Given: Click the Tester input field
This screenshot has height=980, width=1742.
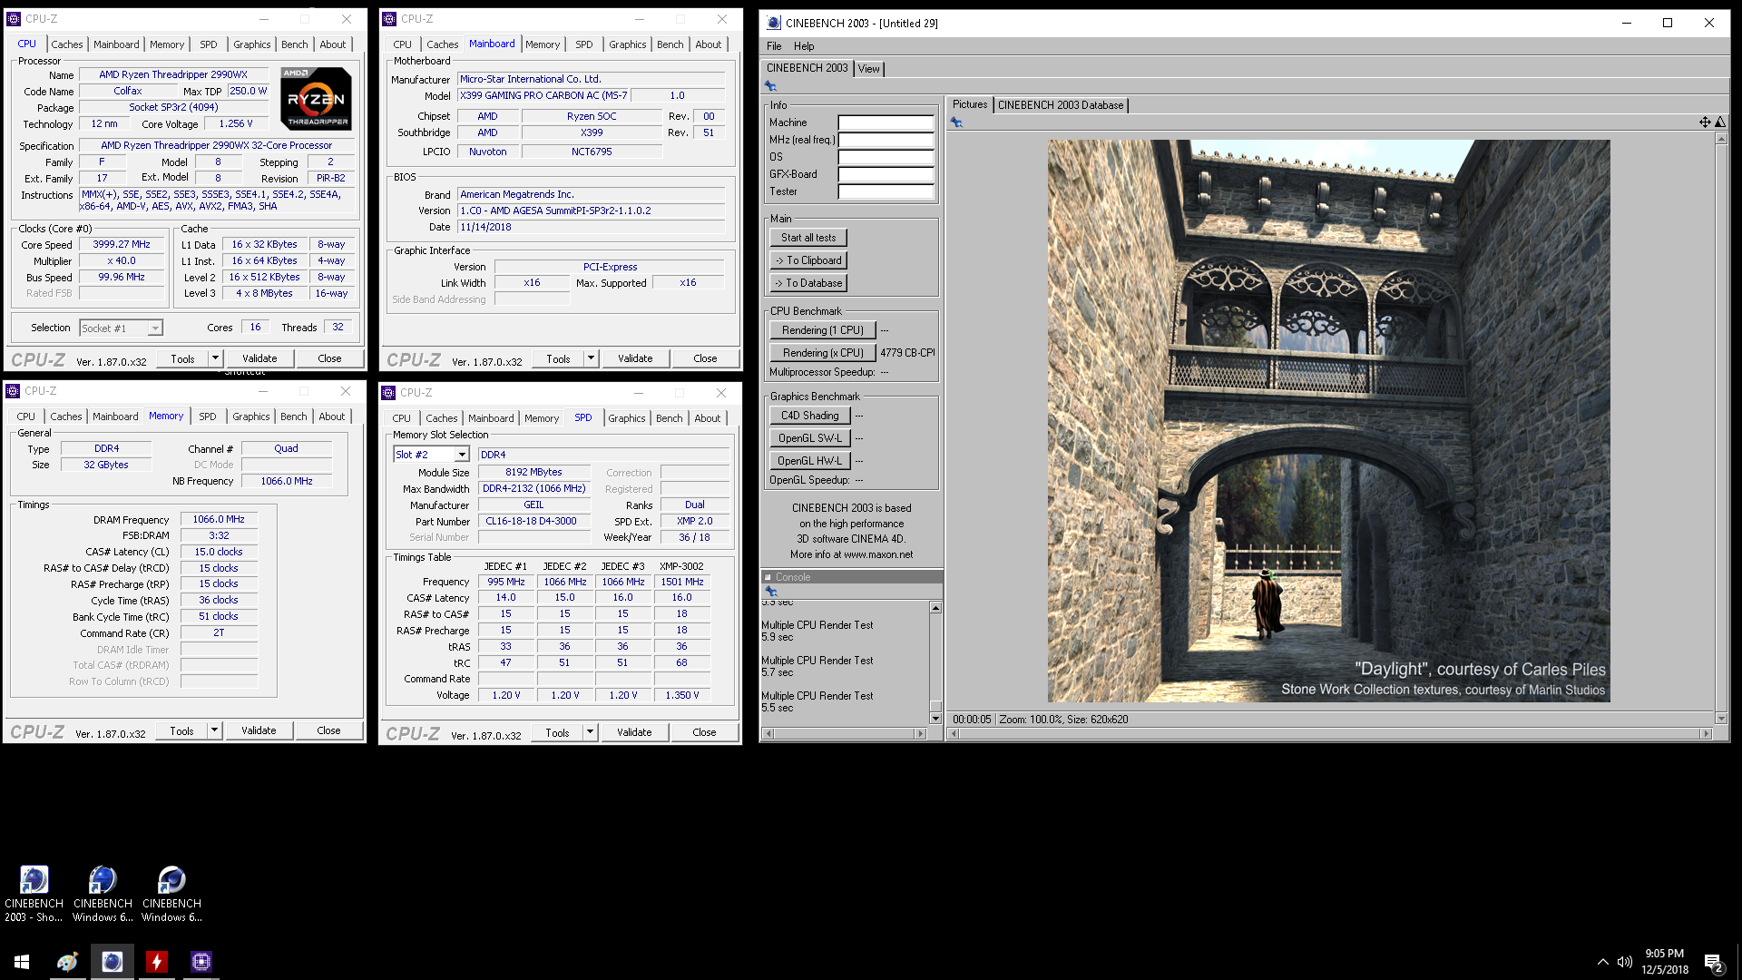Looking at the screenshot, I should point(886,191).
